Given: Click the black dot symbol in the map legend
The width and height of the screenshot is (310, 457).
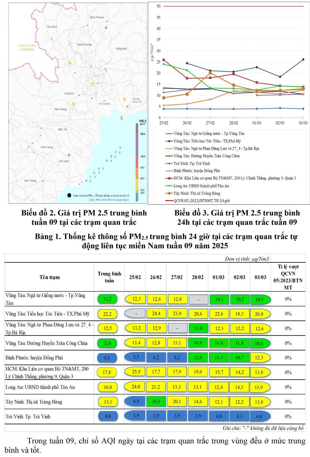Looking at the screenshot, I should [x=69, y=195].
